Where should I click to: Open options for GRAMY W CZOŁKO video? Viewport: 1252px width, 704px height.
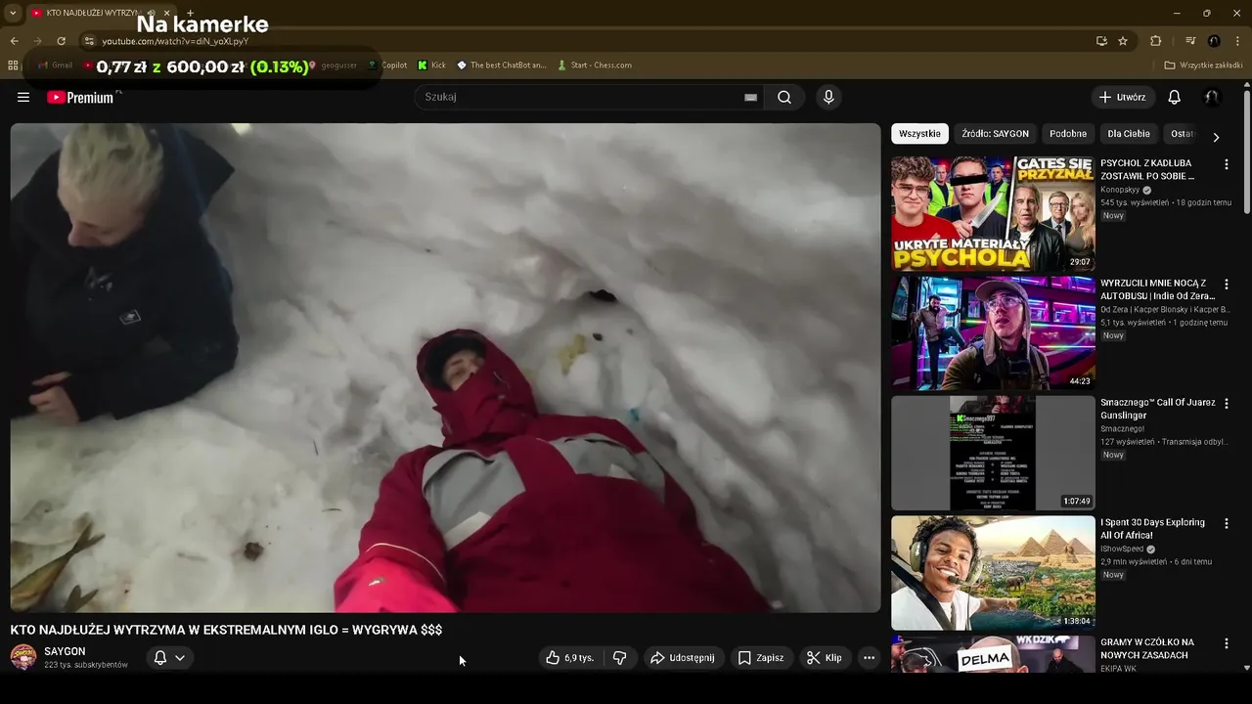tap(1226, 643)
